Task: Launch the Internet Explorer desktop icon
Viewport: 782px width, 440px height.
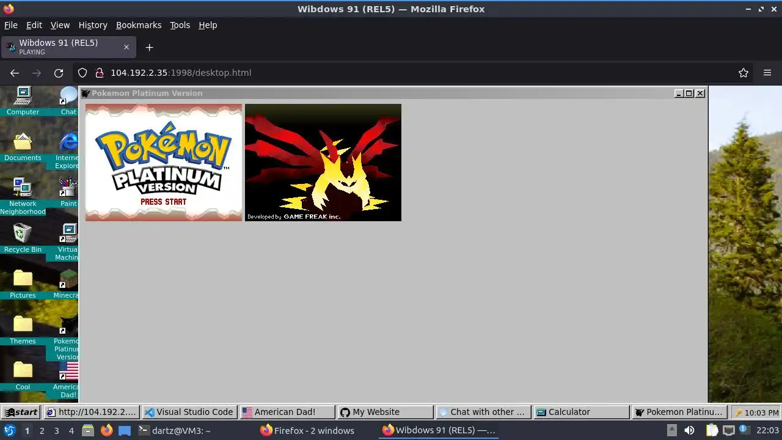Action: (68, 150)
